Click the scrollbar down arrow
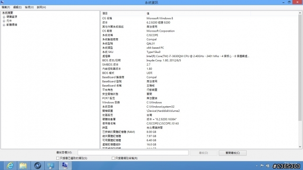 click(x=300, y=147)
